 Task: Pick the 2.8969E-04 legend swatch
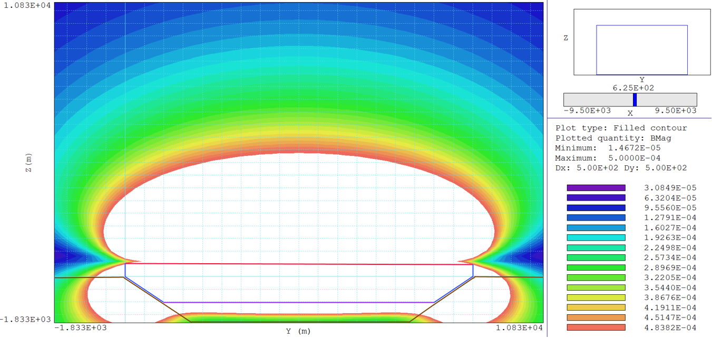596,268
